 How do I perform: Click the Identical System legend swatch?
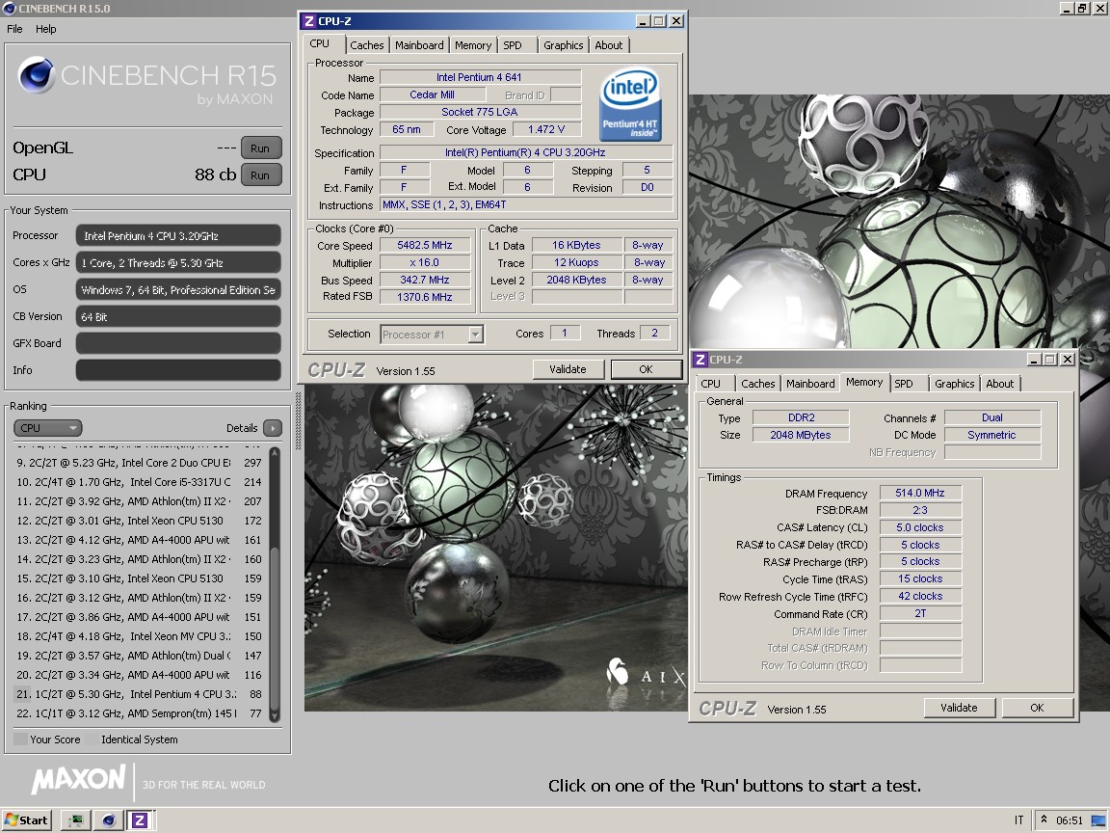(92, 739)
